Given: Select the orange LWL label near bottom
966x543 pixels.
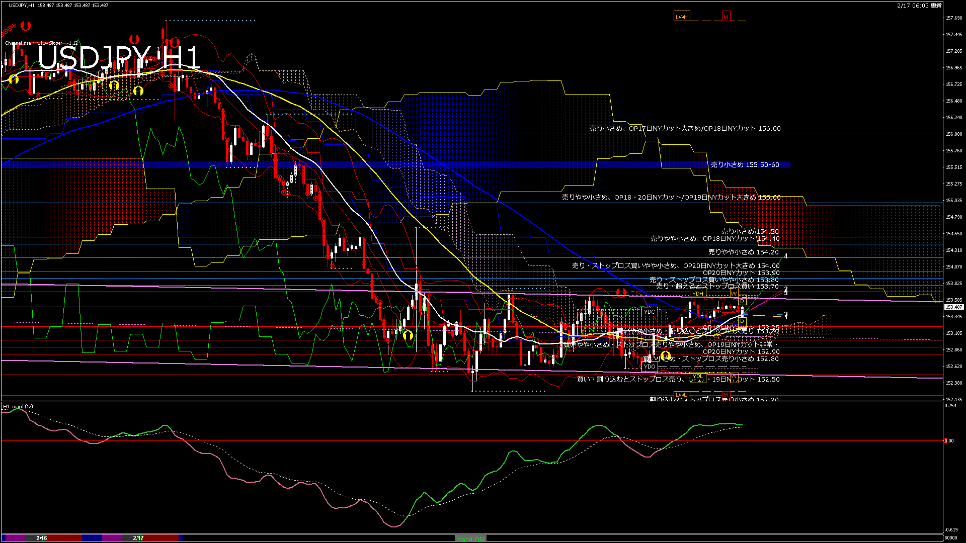Looking at the screenshot, I should coord(681,395).
